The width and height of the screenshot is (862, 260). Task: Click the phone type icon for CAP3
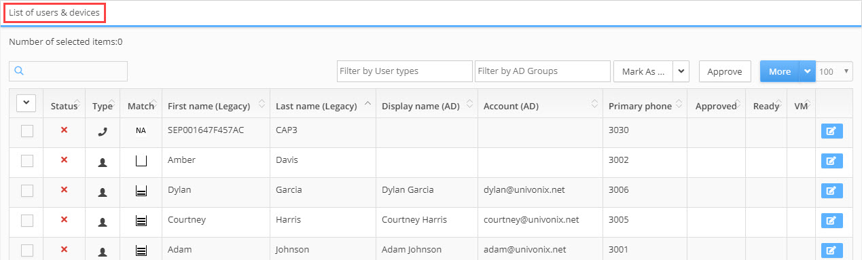[x=102, y=131]
